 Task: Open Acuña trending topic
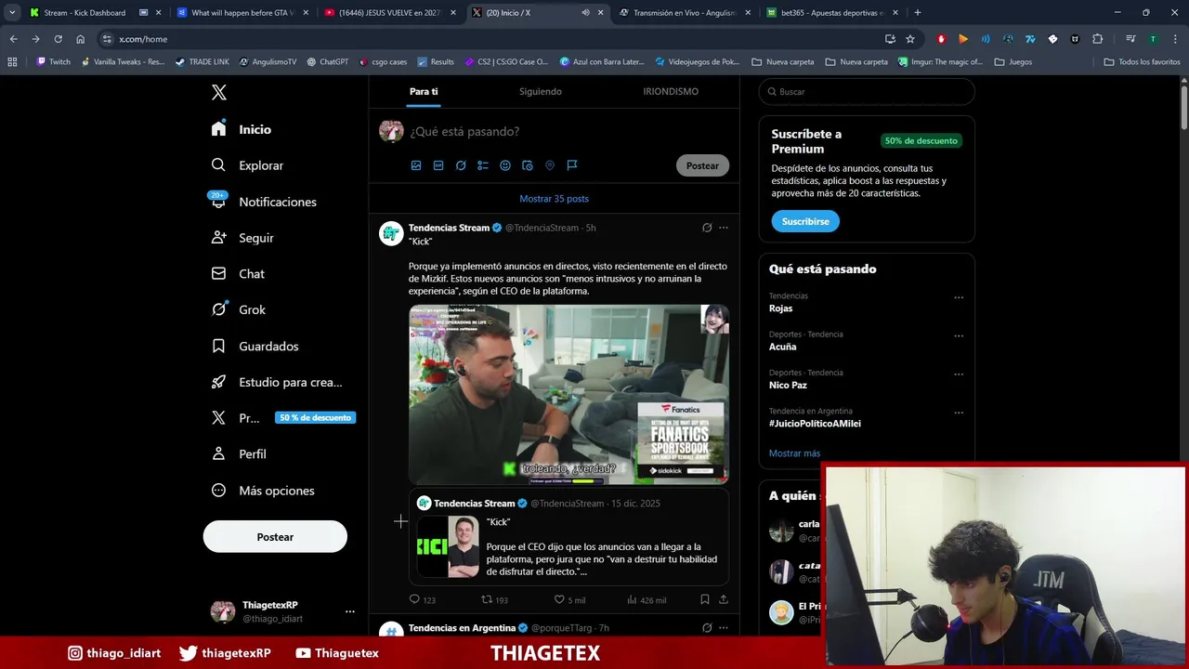click(x=783, y=347)
